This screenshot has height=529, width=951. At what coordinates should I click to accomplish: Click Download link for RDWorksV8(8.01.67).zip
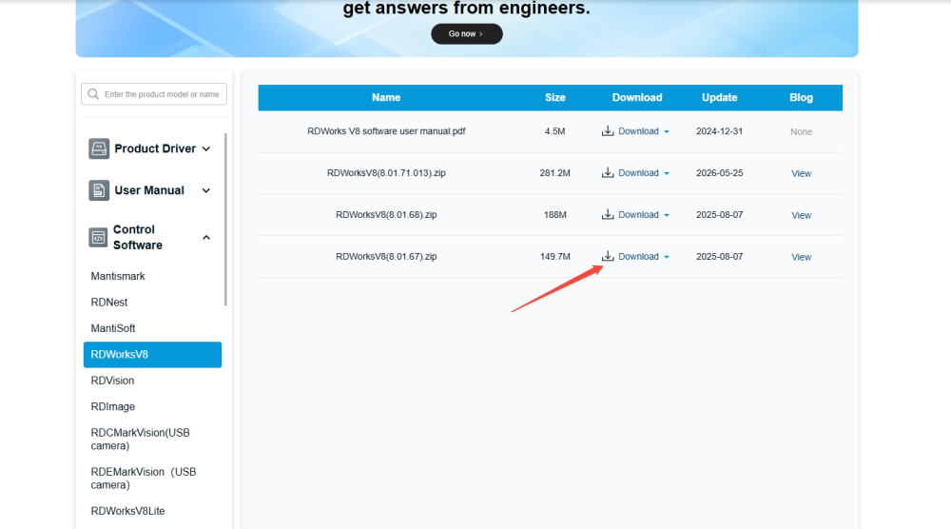pos(638,257)
